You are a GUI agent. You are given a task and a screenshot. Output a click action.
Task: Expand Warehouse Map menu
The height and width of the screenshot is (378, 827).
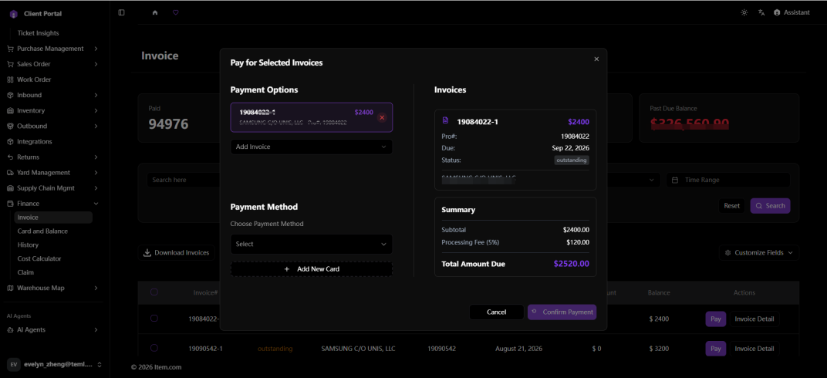click(52, 288)
